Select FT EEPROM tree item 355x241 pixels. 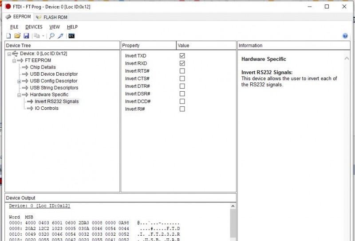(38, 60)
